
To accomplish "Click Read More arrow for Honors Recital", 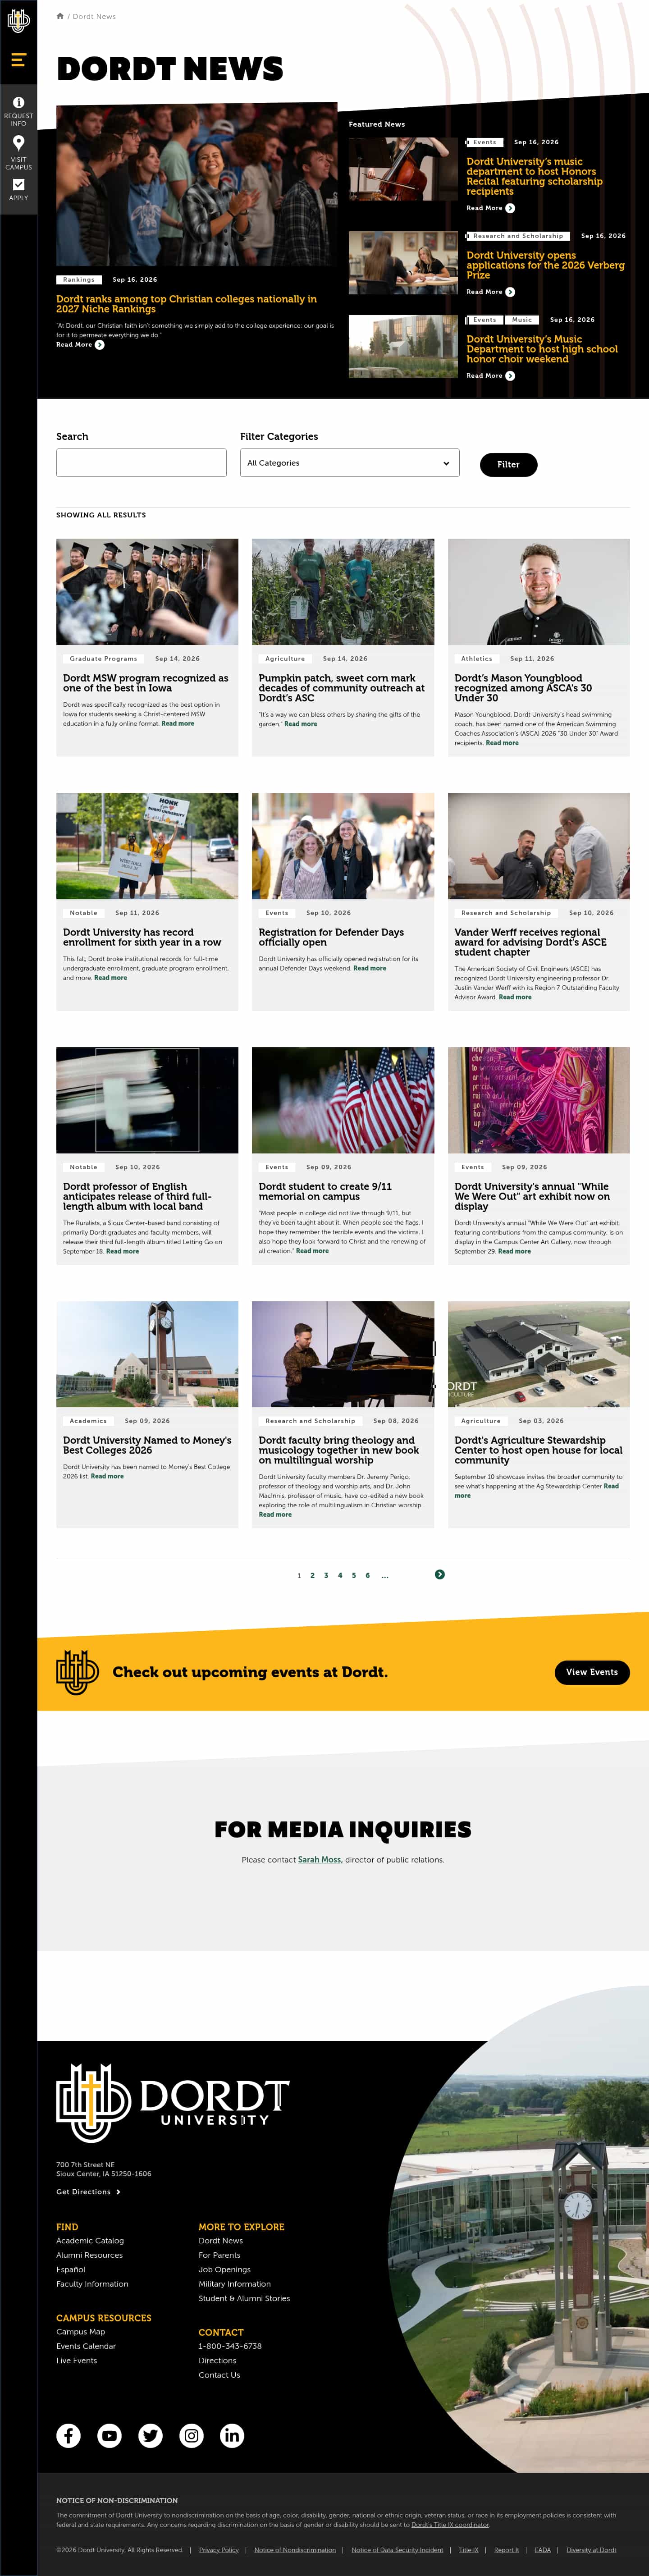I will click(x=510, y=208).
